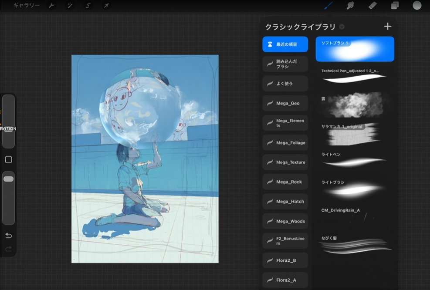Screen dimensions: 430x290
Task: Open the Mega_Foliage brush set
Action: [285, 142]
